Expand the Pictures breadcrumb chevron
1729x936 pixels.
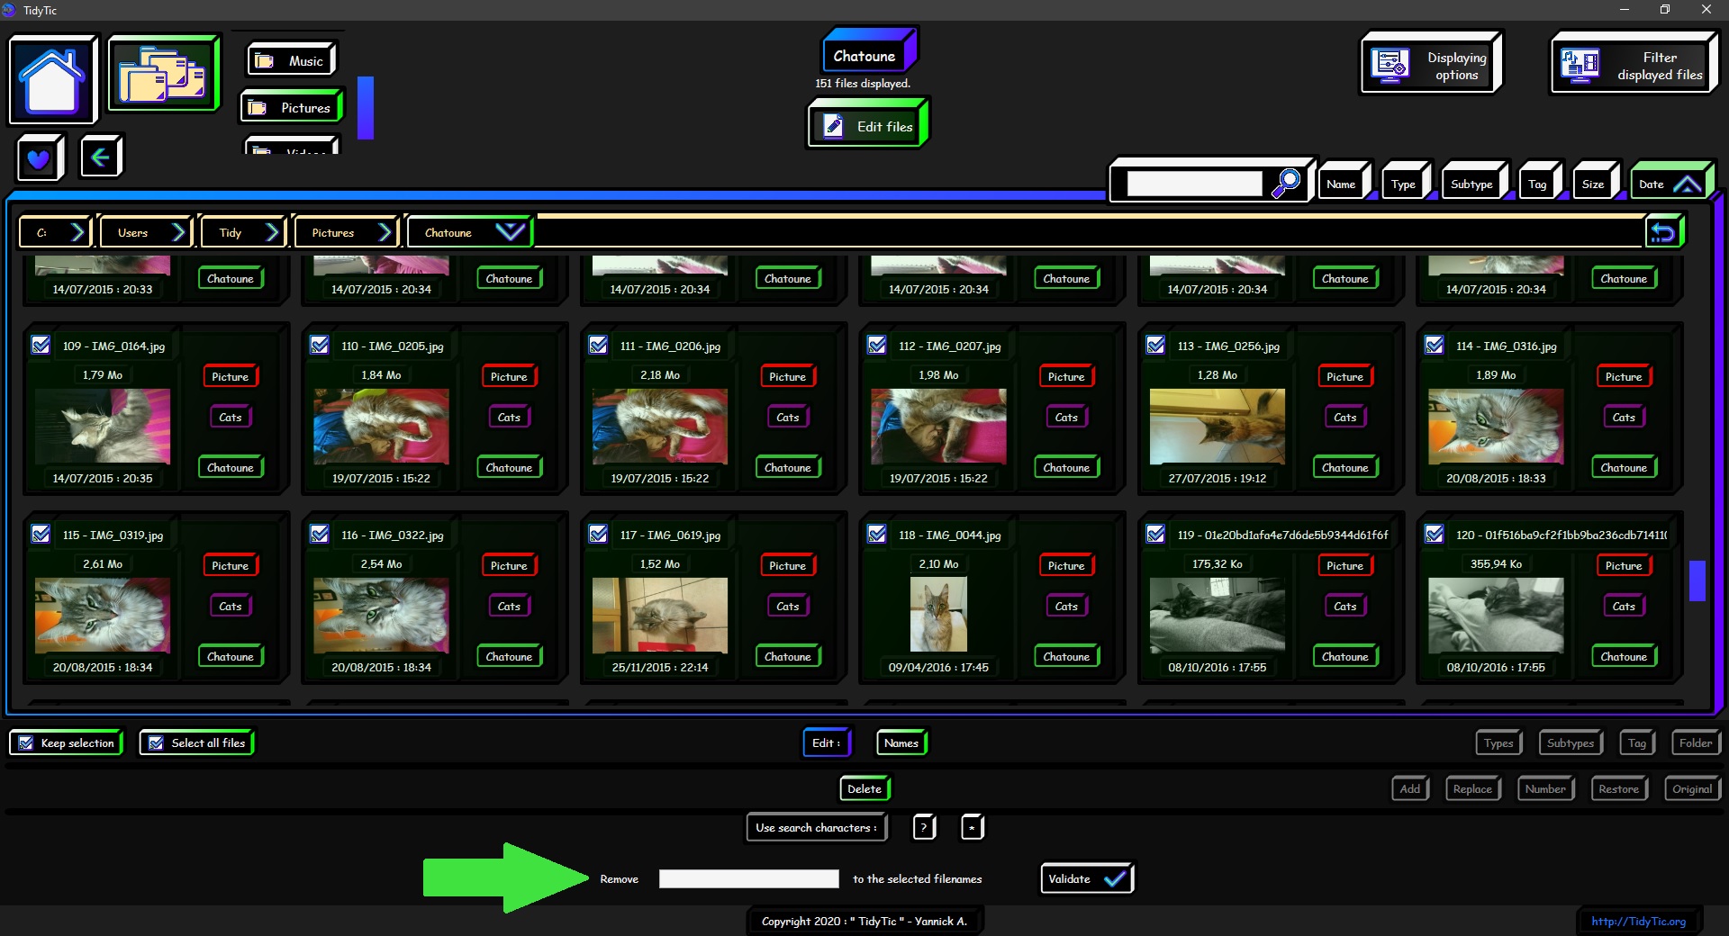(x=385, y=232)
